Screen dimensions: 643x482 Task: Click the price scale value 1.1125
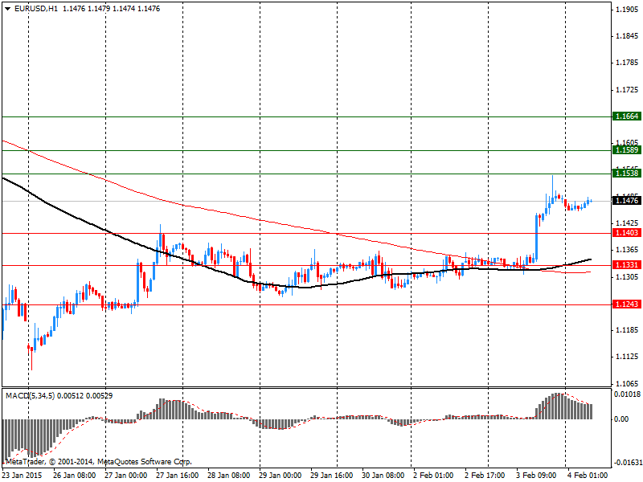point(627,357)
